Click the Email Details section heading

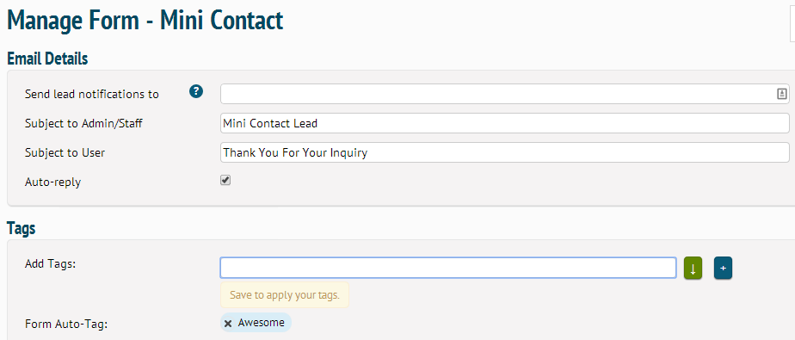(47, 59)
